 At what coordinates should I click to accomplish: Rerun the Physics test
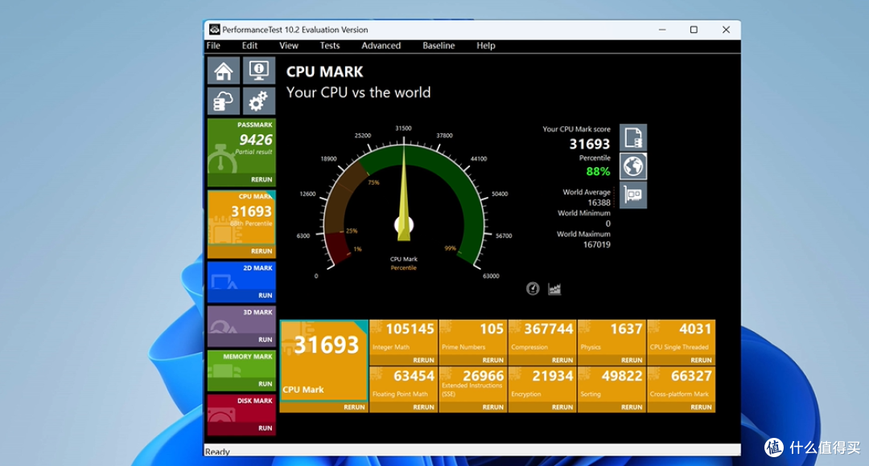point(632,360)
